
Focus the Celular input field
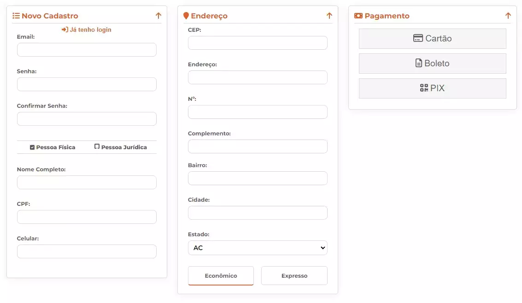click(87, 251)
